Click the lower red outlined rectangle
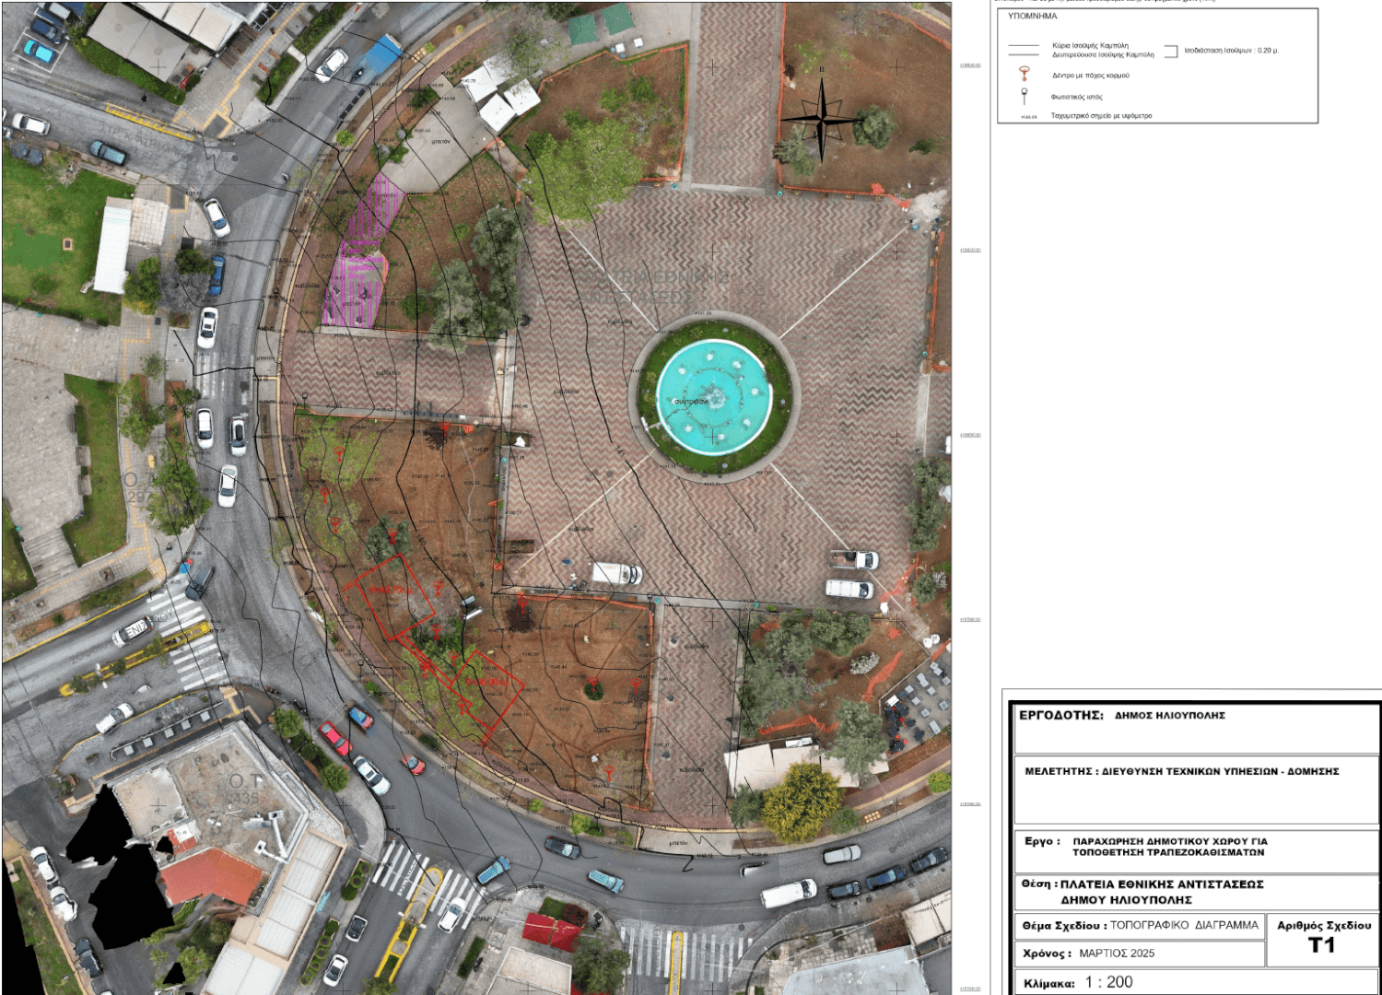Viewport: 1382px width, 995px height. click(488, 693)
